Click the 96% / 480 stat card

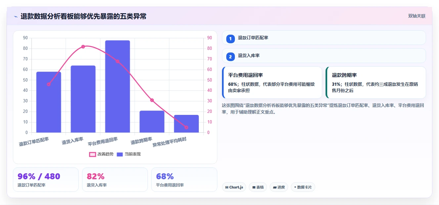46,180
